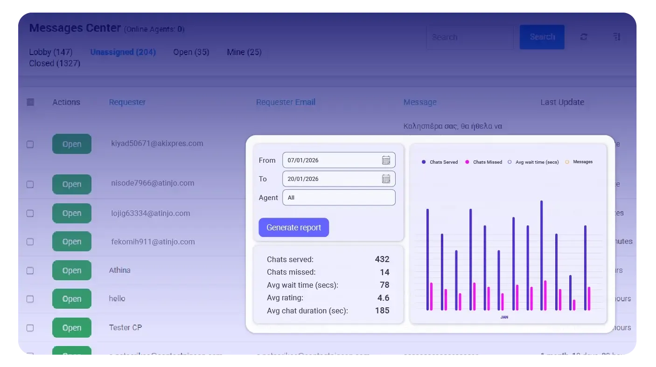Viewport: 656px width, 367px height.
Task: Switch to the Lobby (147) tab
Action: coord(51,52)
